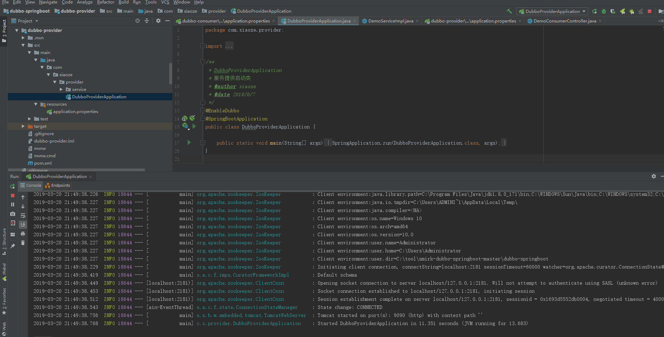
Task: Collapse all nodes in Project panel
Action: pyautogui.click(x=147, y=21)
